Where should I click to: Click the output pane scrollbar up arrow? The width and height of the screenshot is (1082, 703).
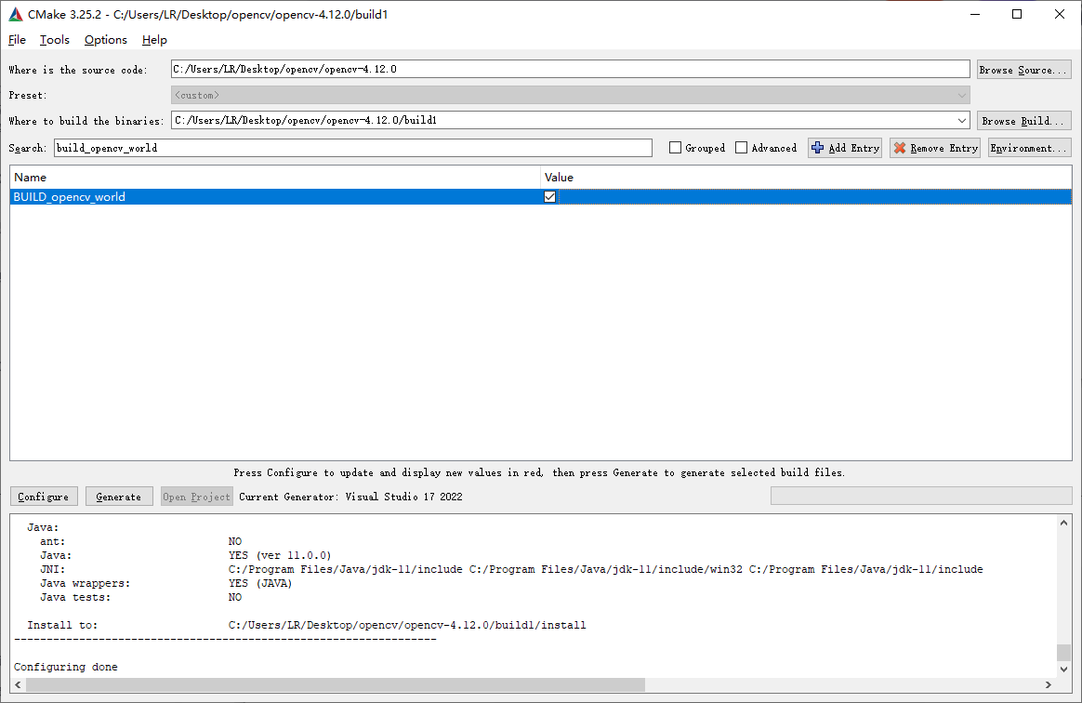click(x=1062, y=521)
